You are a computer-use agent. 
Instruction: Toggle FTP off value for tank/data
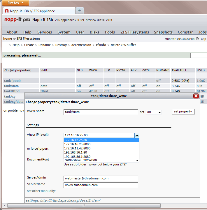point(107,86)
